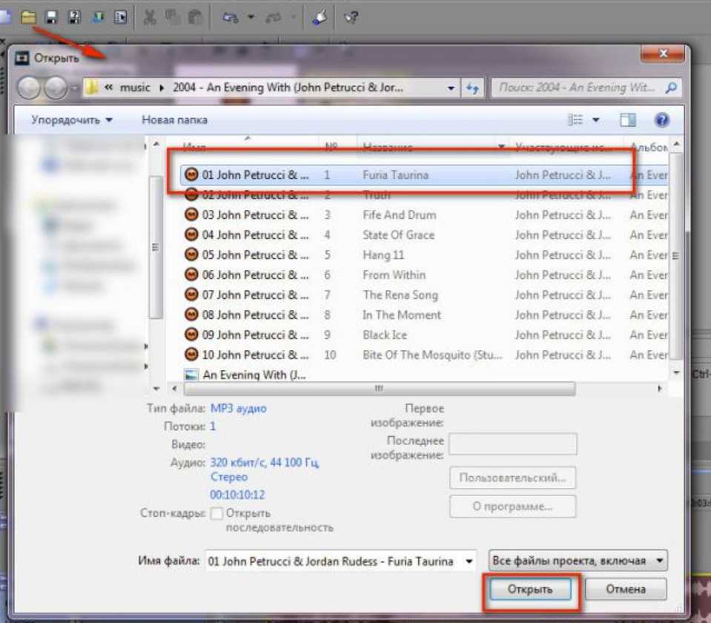Click the Save floppy disk toolbar icon

pyautogui.click(x=51, y=16)
